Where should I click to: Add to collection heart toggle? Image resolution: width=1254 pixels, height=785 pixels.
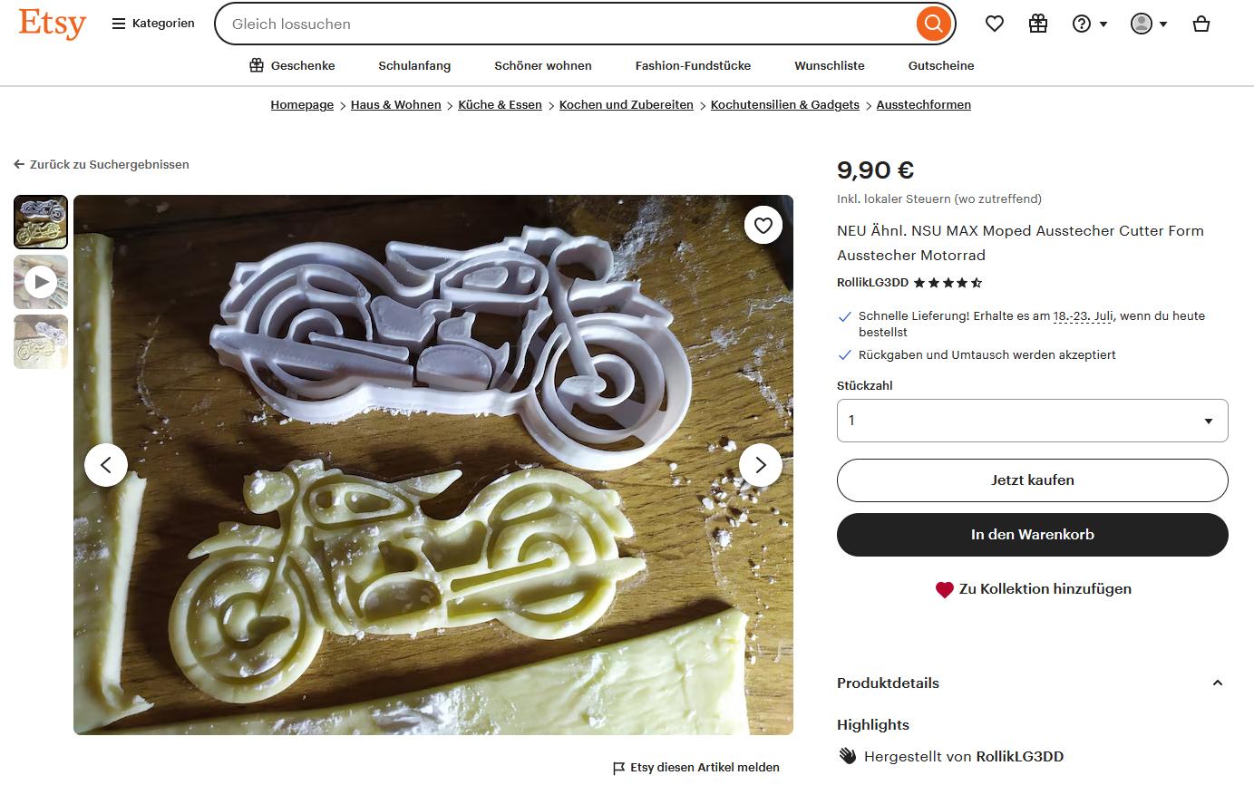(945, 589)
